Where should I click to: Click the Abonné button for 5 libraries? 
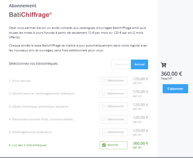tap(114, 145)
